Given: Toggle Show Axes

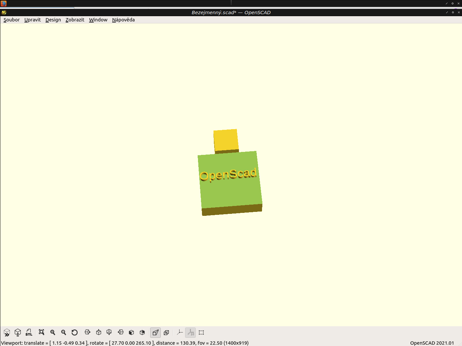Looking at the screenshot, I should point(180,332).
